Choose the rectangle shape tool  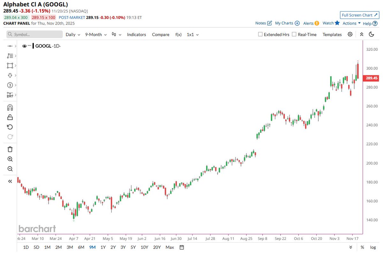pos(10,66)
